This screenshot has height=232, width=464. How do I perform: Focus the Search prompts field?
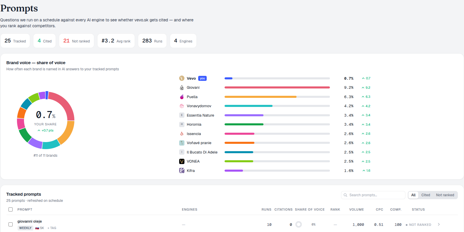tap(373, 195)
